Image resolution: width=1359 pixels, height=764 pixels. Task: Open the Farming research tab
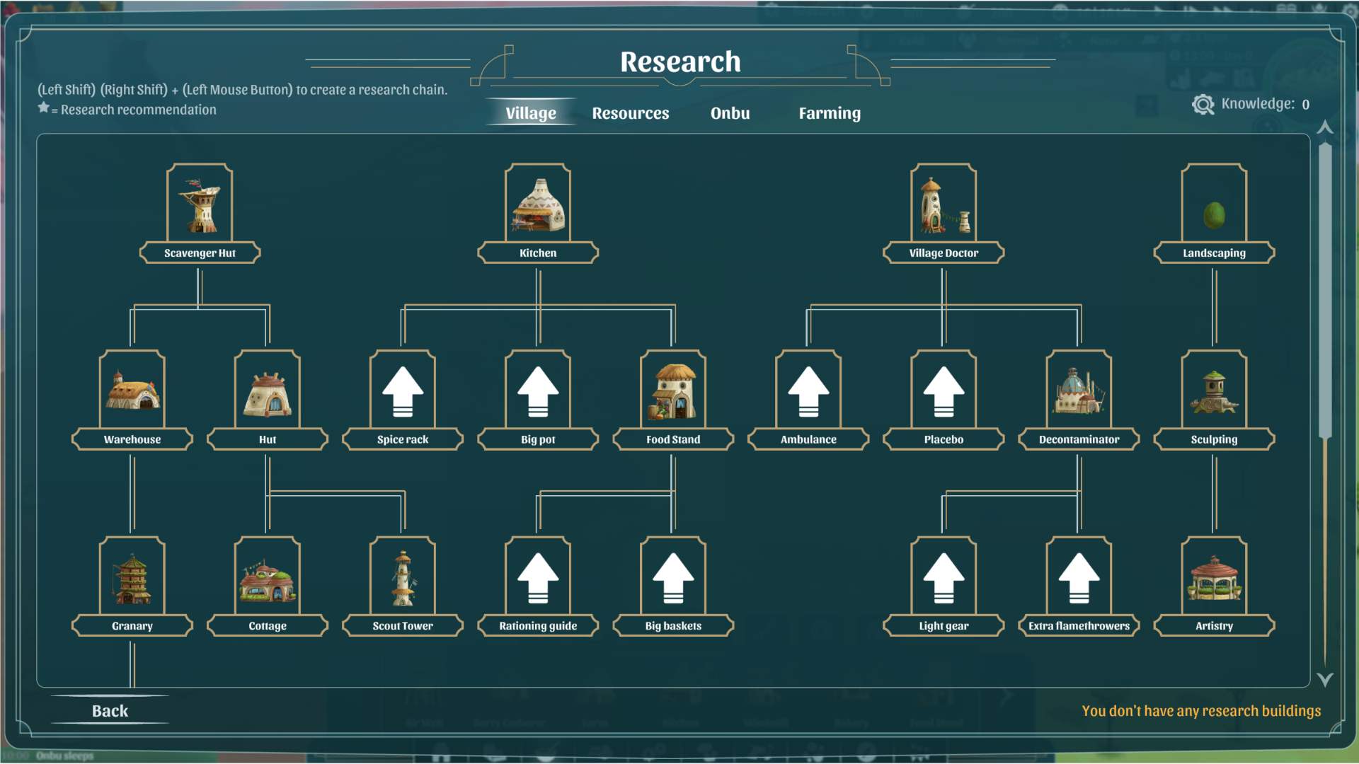(830, 113)
